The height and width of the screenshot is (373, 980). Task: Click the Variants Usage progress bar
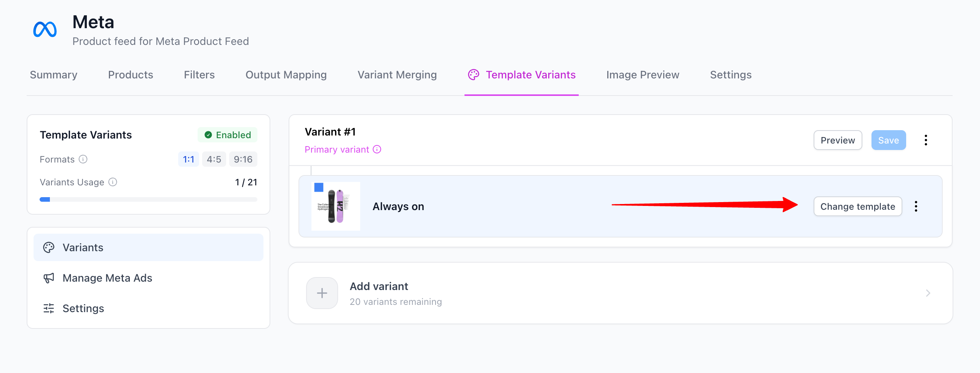[148, 199]
